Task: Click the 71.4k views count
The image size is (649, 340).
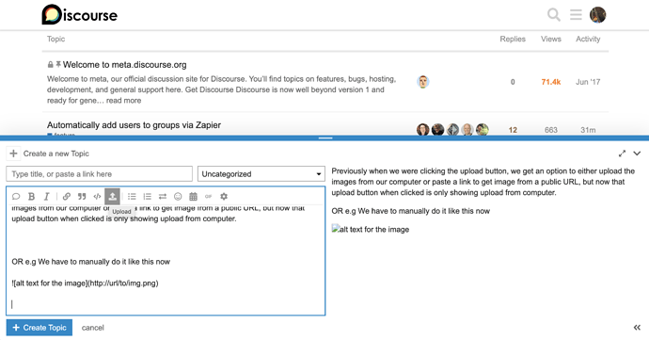Action: point(551,82)
